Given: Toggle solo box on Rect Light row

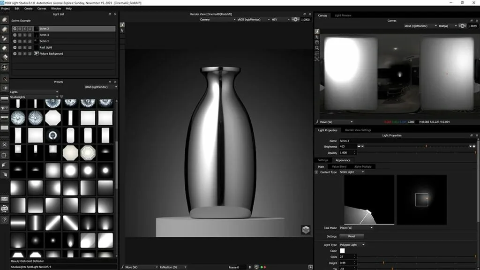Looking at the screenshot, I should pos(20,47).
